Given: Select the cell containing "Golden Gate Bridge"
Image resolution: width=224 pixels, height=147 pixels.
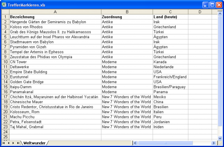Looking at the screenshot, I should point(55,82).
